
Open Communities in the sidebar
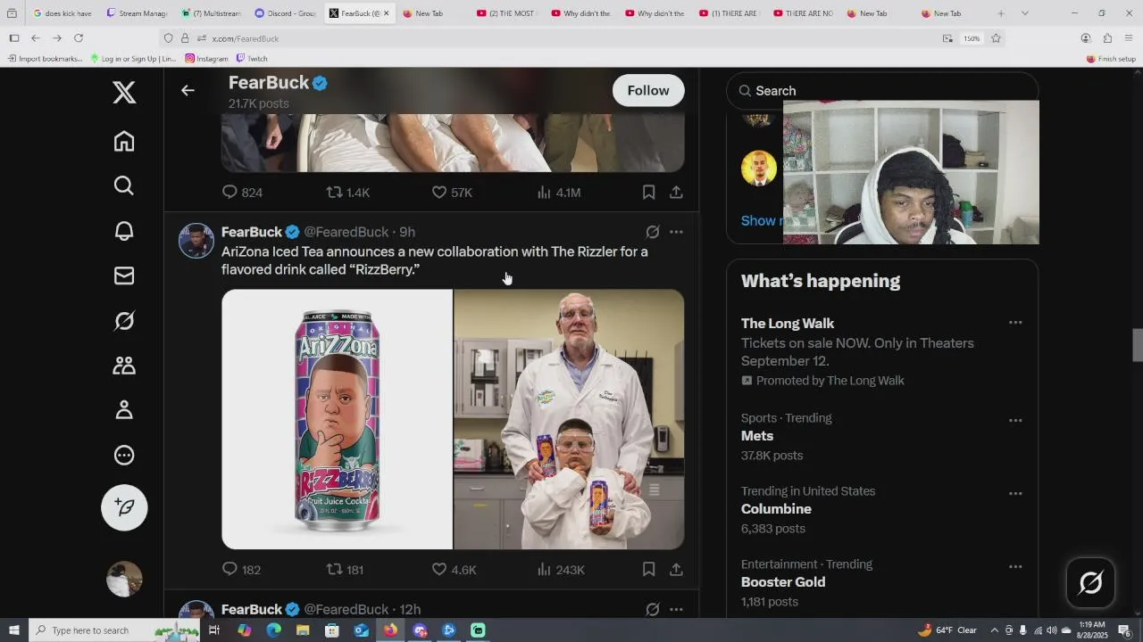click(x=124, y=365)
